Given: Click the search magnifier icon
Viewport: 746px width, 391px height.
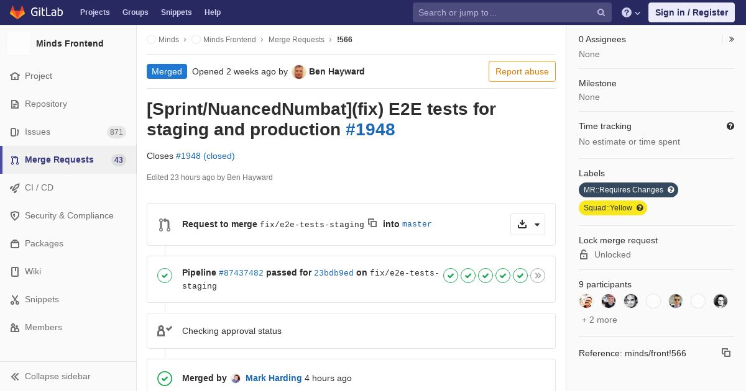Looking at the screenshot, I should pos(601,12).
